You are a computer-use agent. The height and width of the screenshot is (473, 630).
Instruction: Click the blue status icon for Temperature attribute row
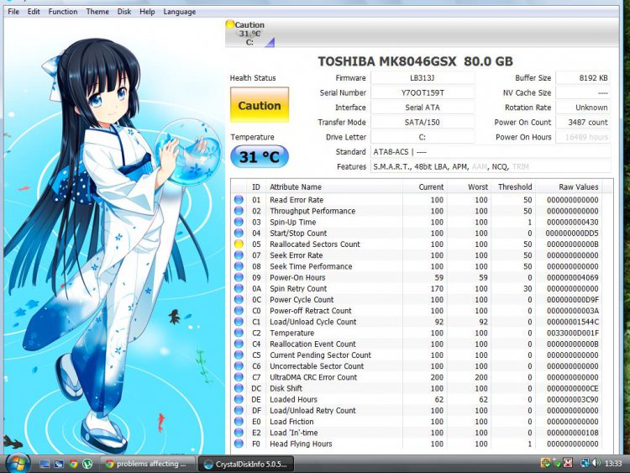click(239, 333)
